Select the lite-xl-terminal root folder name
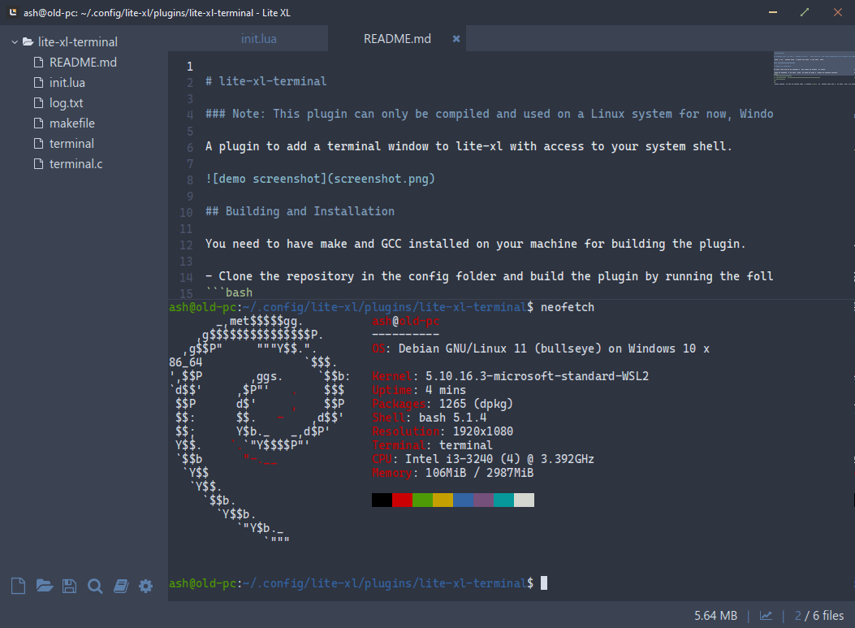855x628 pixels. [77, 42]
